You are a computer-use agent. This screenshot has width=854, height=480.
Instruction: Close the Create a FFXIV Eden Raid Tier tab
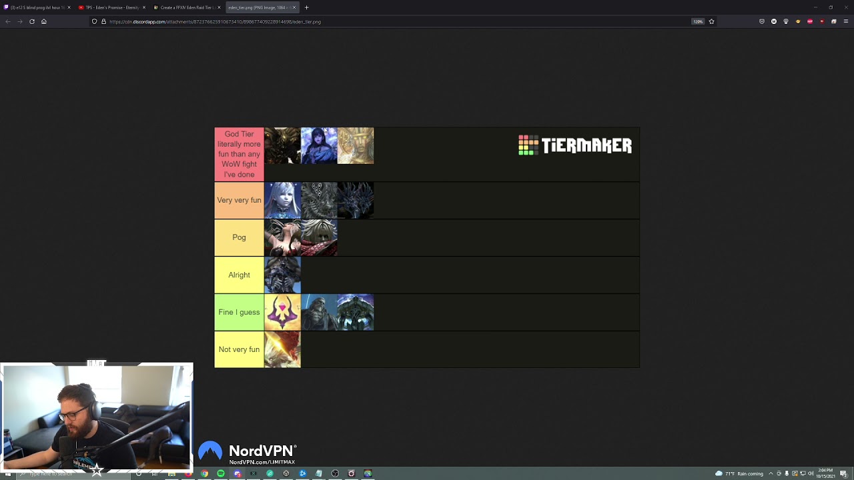pos(220,7)
